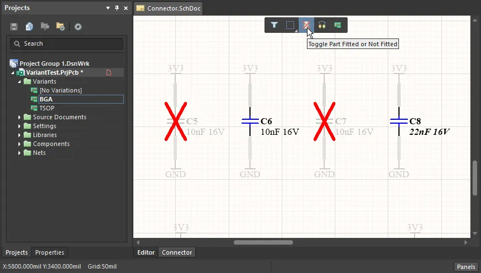Open the Panels button

tap(466, 266)
